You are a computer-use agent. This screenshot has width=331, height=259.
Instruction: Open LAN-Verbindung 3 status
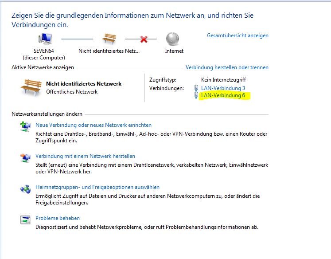223,88
